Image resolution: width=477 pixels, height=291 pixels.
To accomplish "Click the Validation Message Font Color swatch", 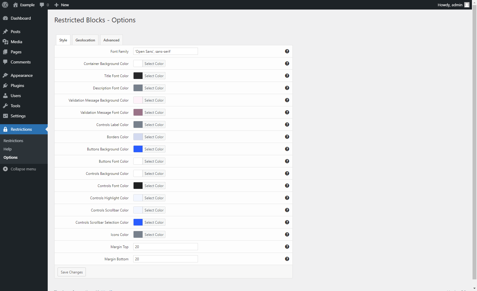I will 138,112.
